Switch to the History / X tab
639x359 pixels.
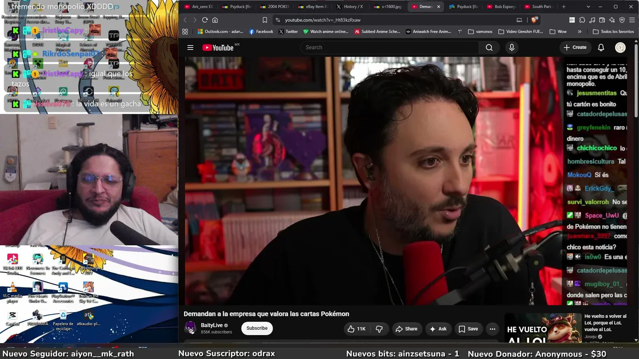pyautogui.click(x=349, y=6)
